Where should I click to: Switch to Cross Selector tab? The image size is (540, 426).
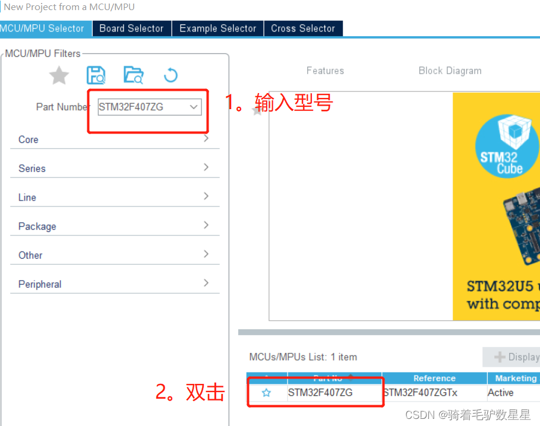(x=303, y=28)
